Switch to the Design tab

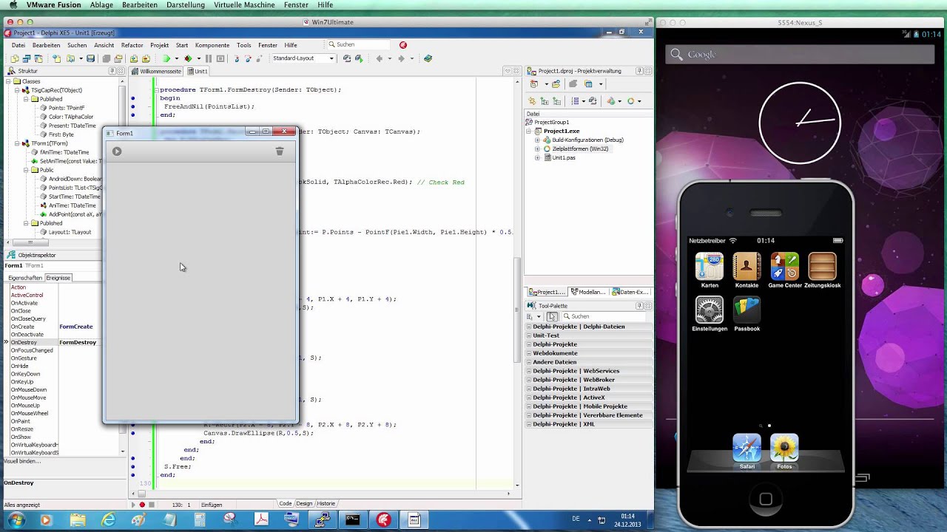[x=304, y=504]
